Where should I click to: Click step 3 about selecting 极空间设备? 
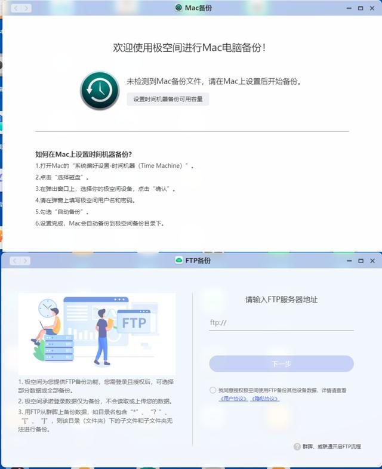(x=105, y=189)
